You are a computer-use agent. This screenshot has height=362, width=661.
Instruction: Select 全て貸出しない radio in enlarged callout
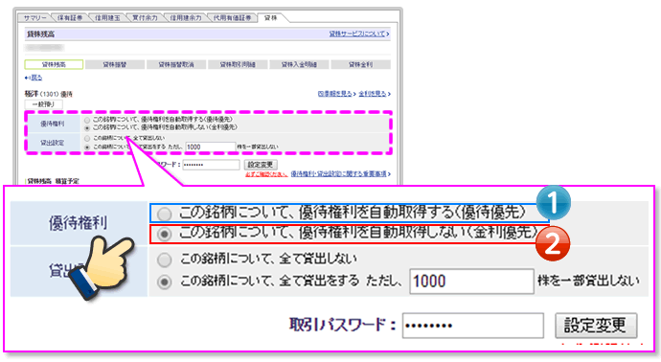(x=164, y=260)
